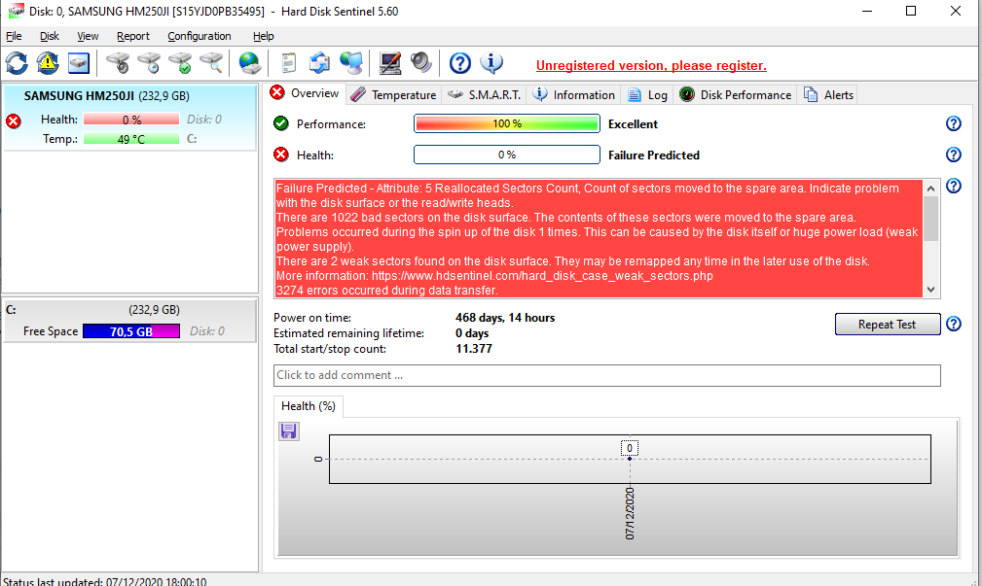Viewport: 982px width, 586px height.
Task: Click the hard disk with green checkmark icon
Action: pos(180,63)
